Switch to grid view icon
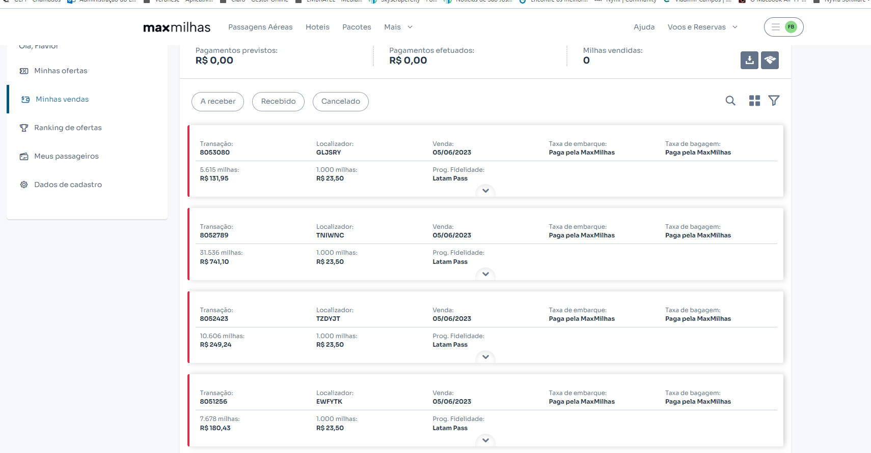This screenshot has width=871, height=453. (754, 101)
